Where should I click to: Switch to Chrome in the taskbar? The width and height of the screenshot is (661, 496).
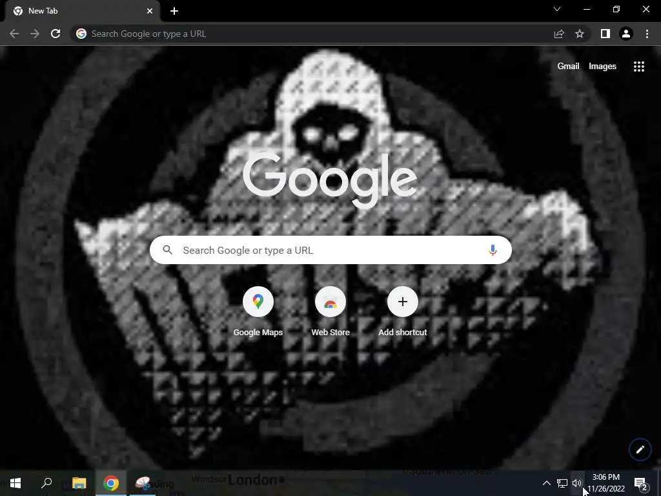click(111, 483)
